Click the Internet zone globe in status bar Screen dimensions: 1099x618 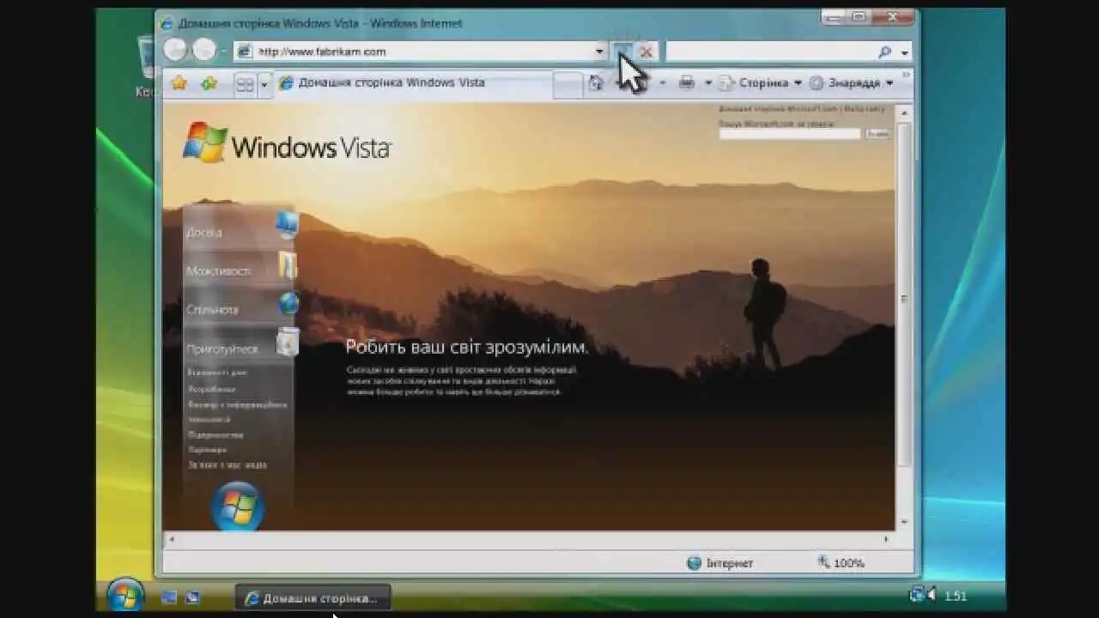(694, 563)
